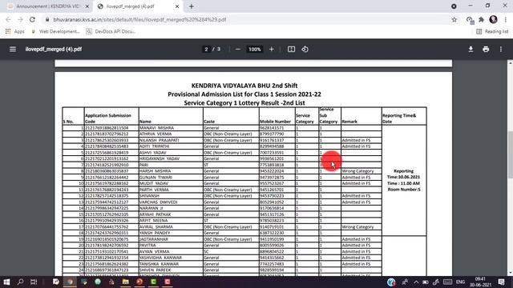
Task: Click the KENDRIYA VIDYALAYA BHU 2nd Shift heading
Action: [244, 86]
